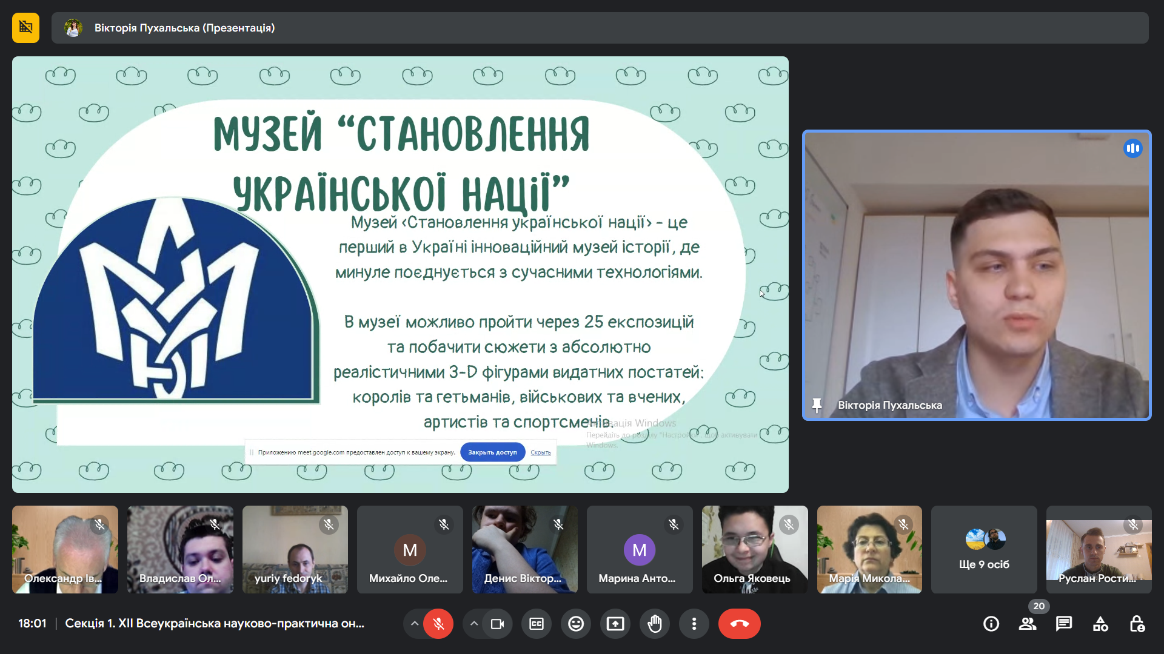
Task: Unmute the microphone with red mic button
Action: [x=438, y=624]
